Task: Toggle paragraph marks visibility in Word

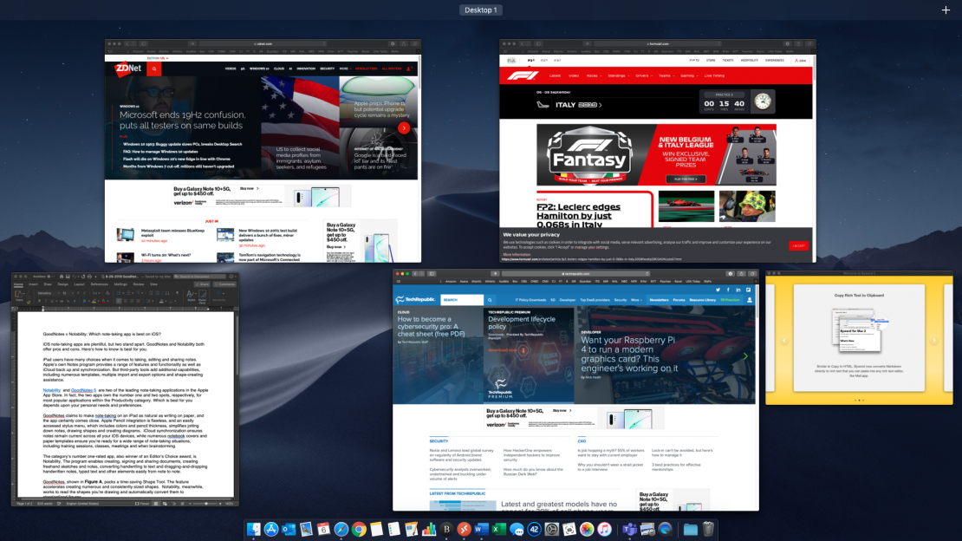Action: click(x=177, y=293)
